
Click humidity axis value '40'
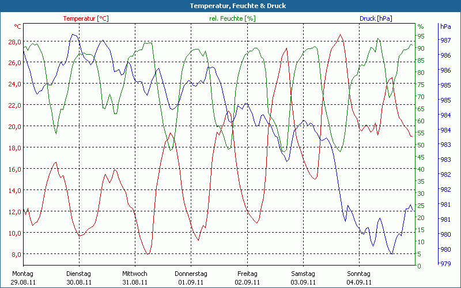(x=421, y=169)
